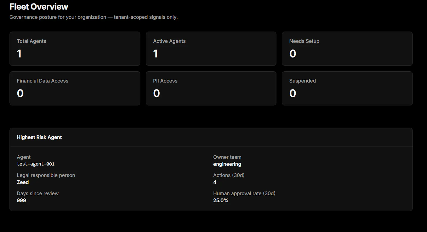The image size is (427, 232).
Task: Open the Needs Setup card
Action: pyautogui.click(x=347, y=49)
